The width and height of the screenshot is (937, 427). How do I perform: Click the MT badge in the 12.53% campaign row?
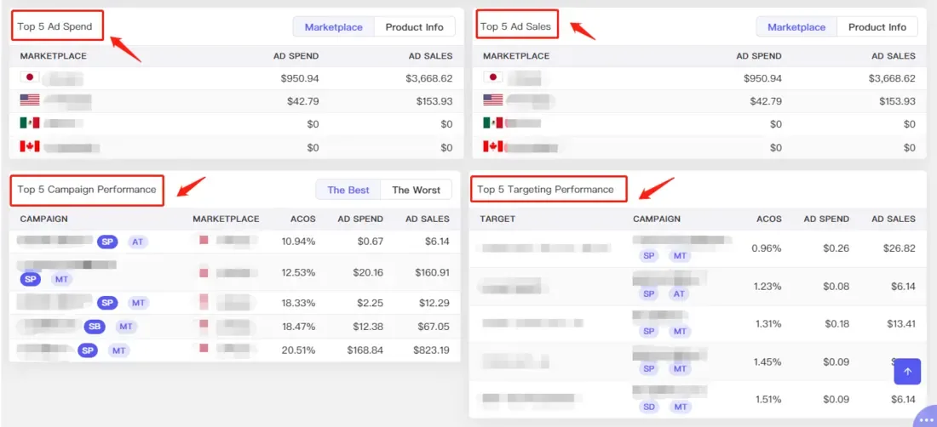[x=61, y=279]
